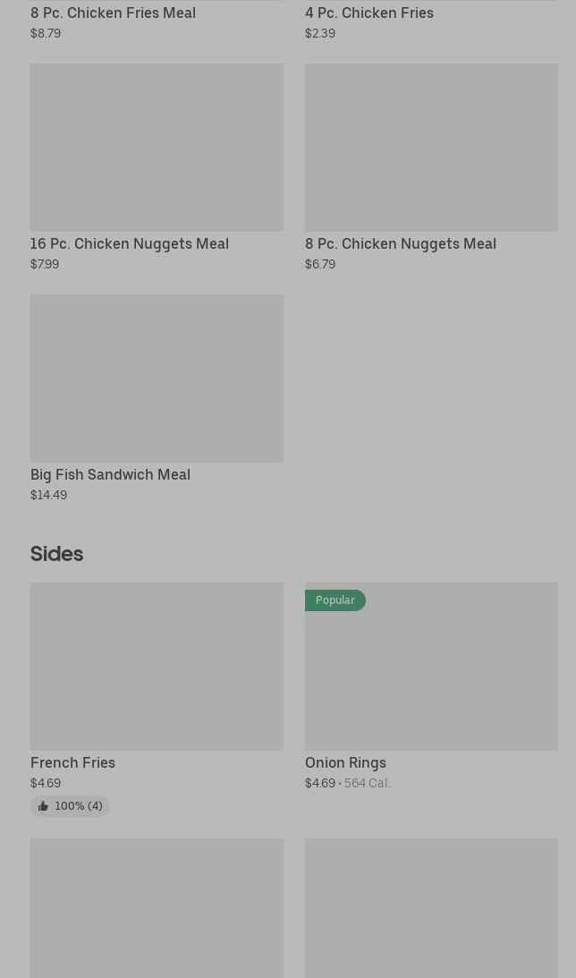The image size is (576, 978).
Task: Open the Big Fish Sandwich Meal image
Action: click(157, 378)
